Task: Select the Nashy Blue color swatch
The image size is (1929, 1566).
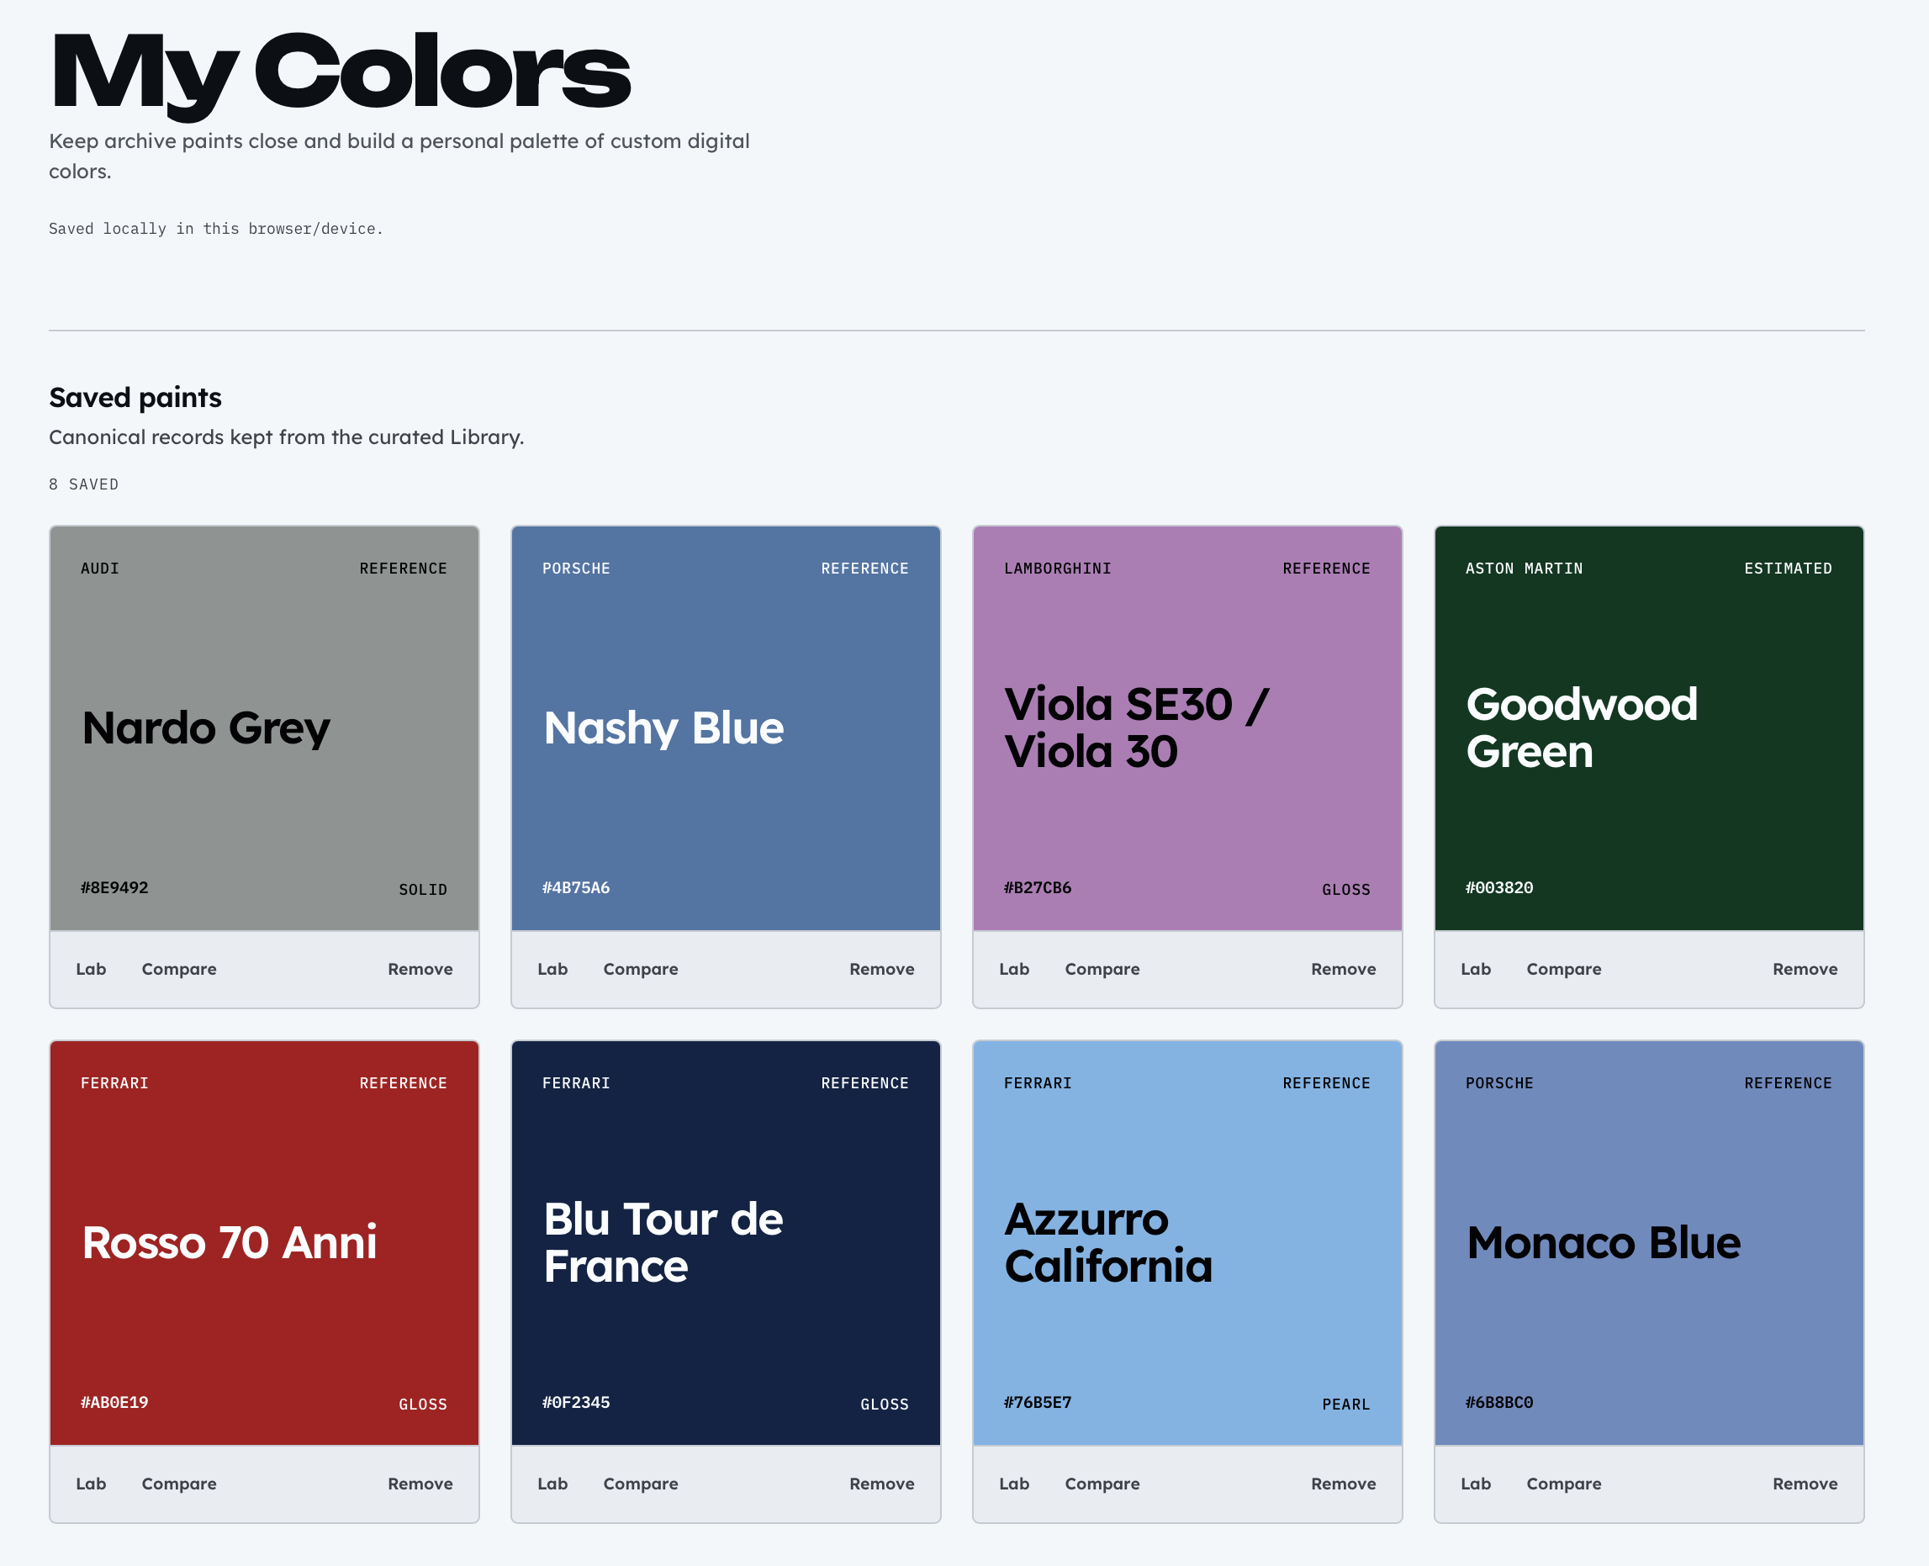Action: [x=726, y=728]
